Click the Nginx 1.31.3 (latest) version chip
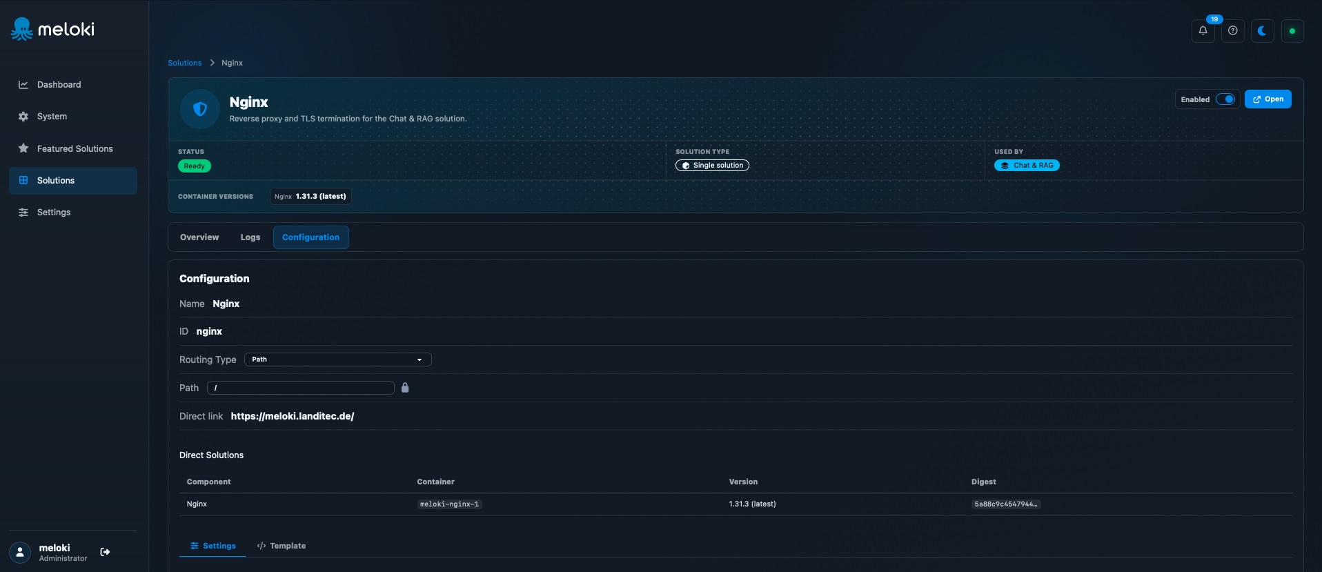This screenshot has height=572, width=1322. (310, 197)
